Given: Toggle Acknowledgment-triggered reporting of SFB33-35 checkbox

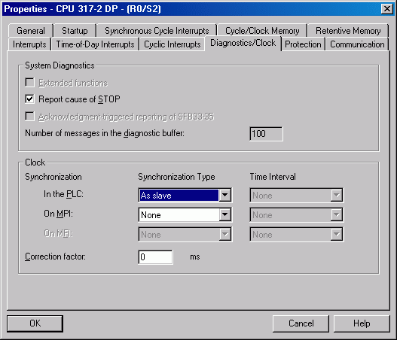Looking at the screenshot, I should (29, 117).
